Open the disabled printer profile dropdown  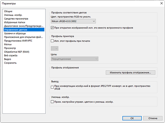pos(55,48)
